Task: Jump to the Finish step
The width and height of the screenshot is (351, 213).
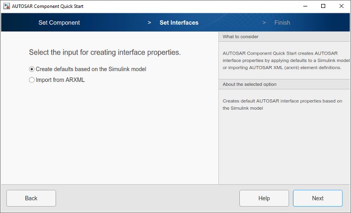Action: pos(282,23)
